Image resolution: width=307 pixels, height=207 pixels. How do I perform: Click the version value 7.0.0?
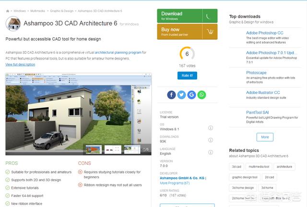pyautogui.click(x=164, y=166)
